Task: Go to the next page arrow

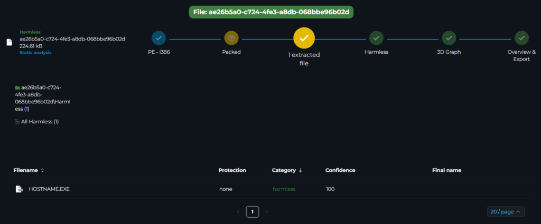Action: pyautogui.click(x=267, y=212)
